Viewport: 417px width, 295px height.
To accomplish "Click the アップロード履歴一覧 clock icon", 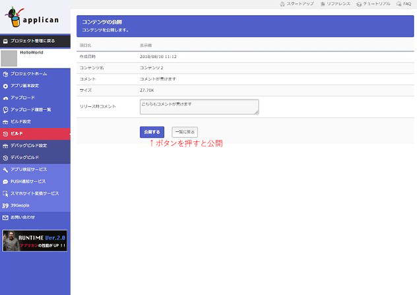I will tap(5, 110).
